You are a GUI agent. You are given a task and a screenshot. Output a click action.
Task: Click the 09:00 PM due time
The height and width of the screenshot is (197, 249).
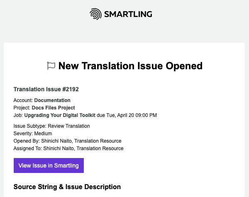coord(146,115)
